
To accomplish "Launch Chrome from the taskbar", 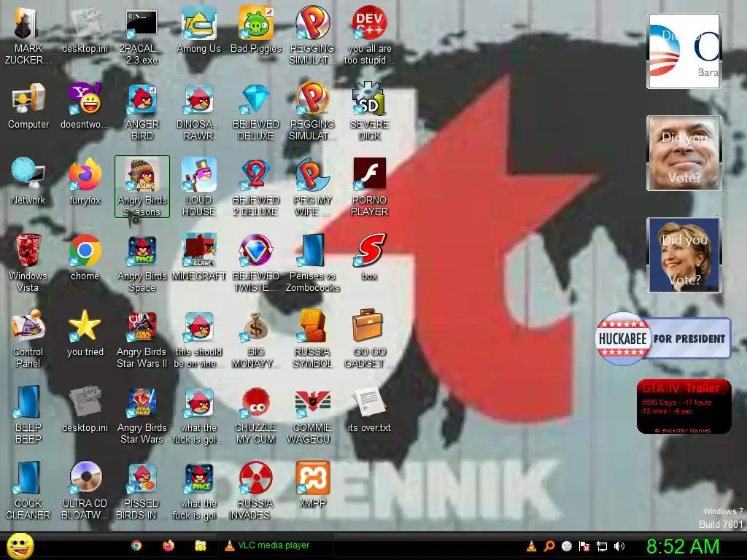I will [136, 545].
